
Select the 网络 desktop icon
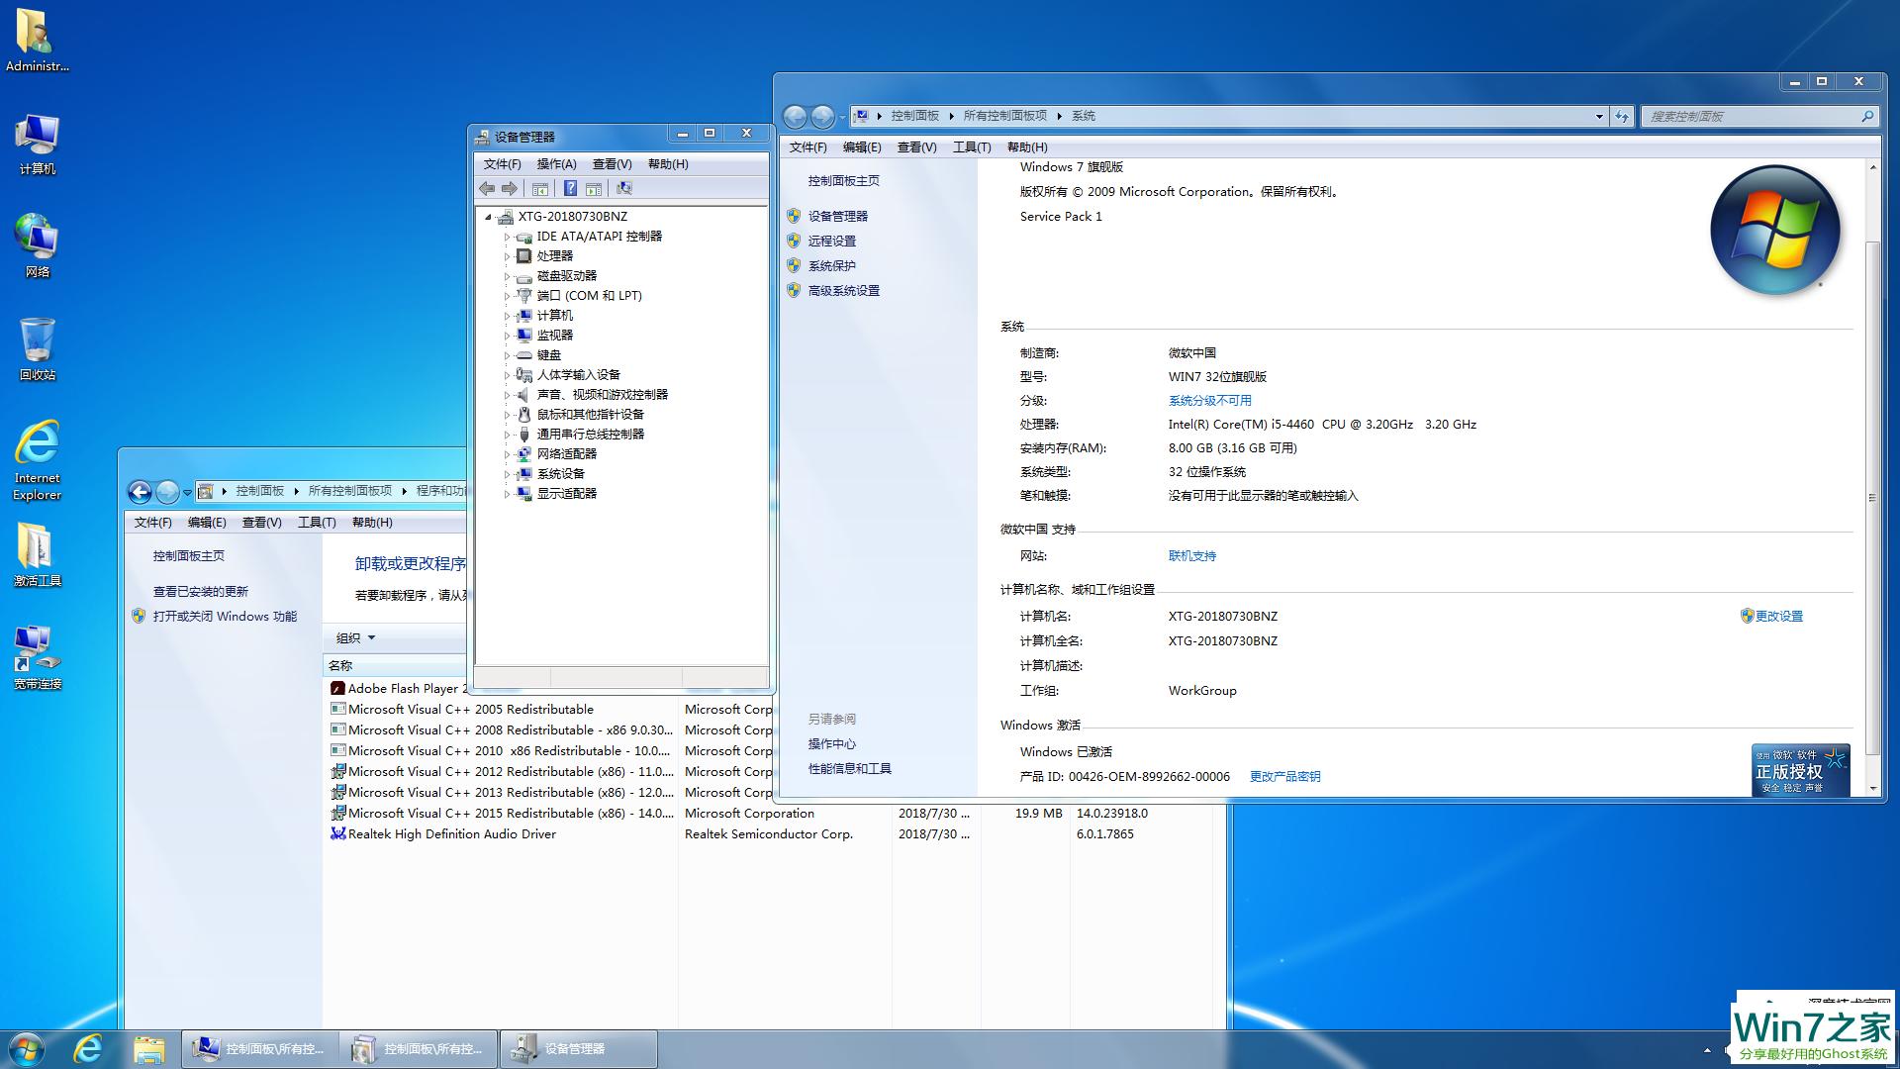37,246
